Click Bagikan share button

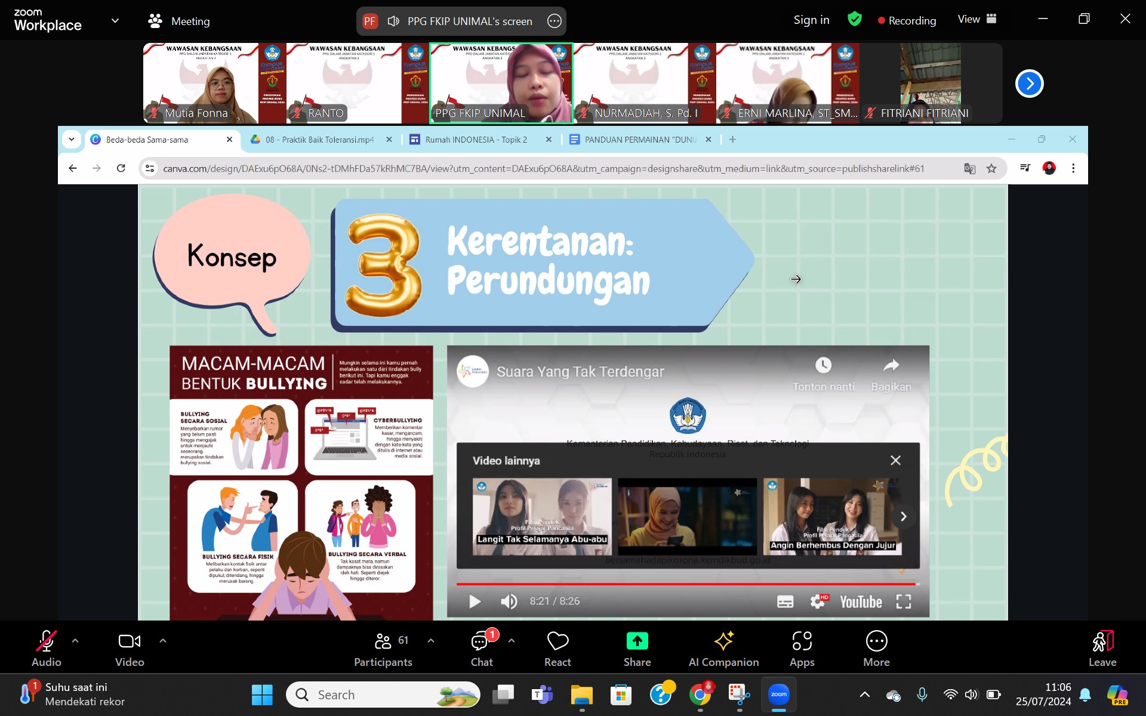click(x=891, y=375)
